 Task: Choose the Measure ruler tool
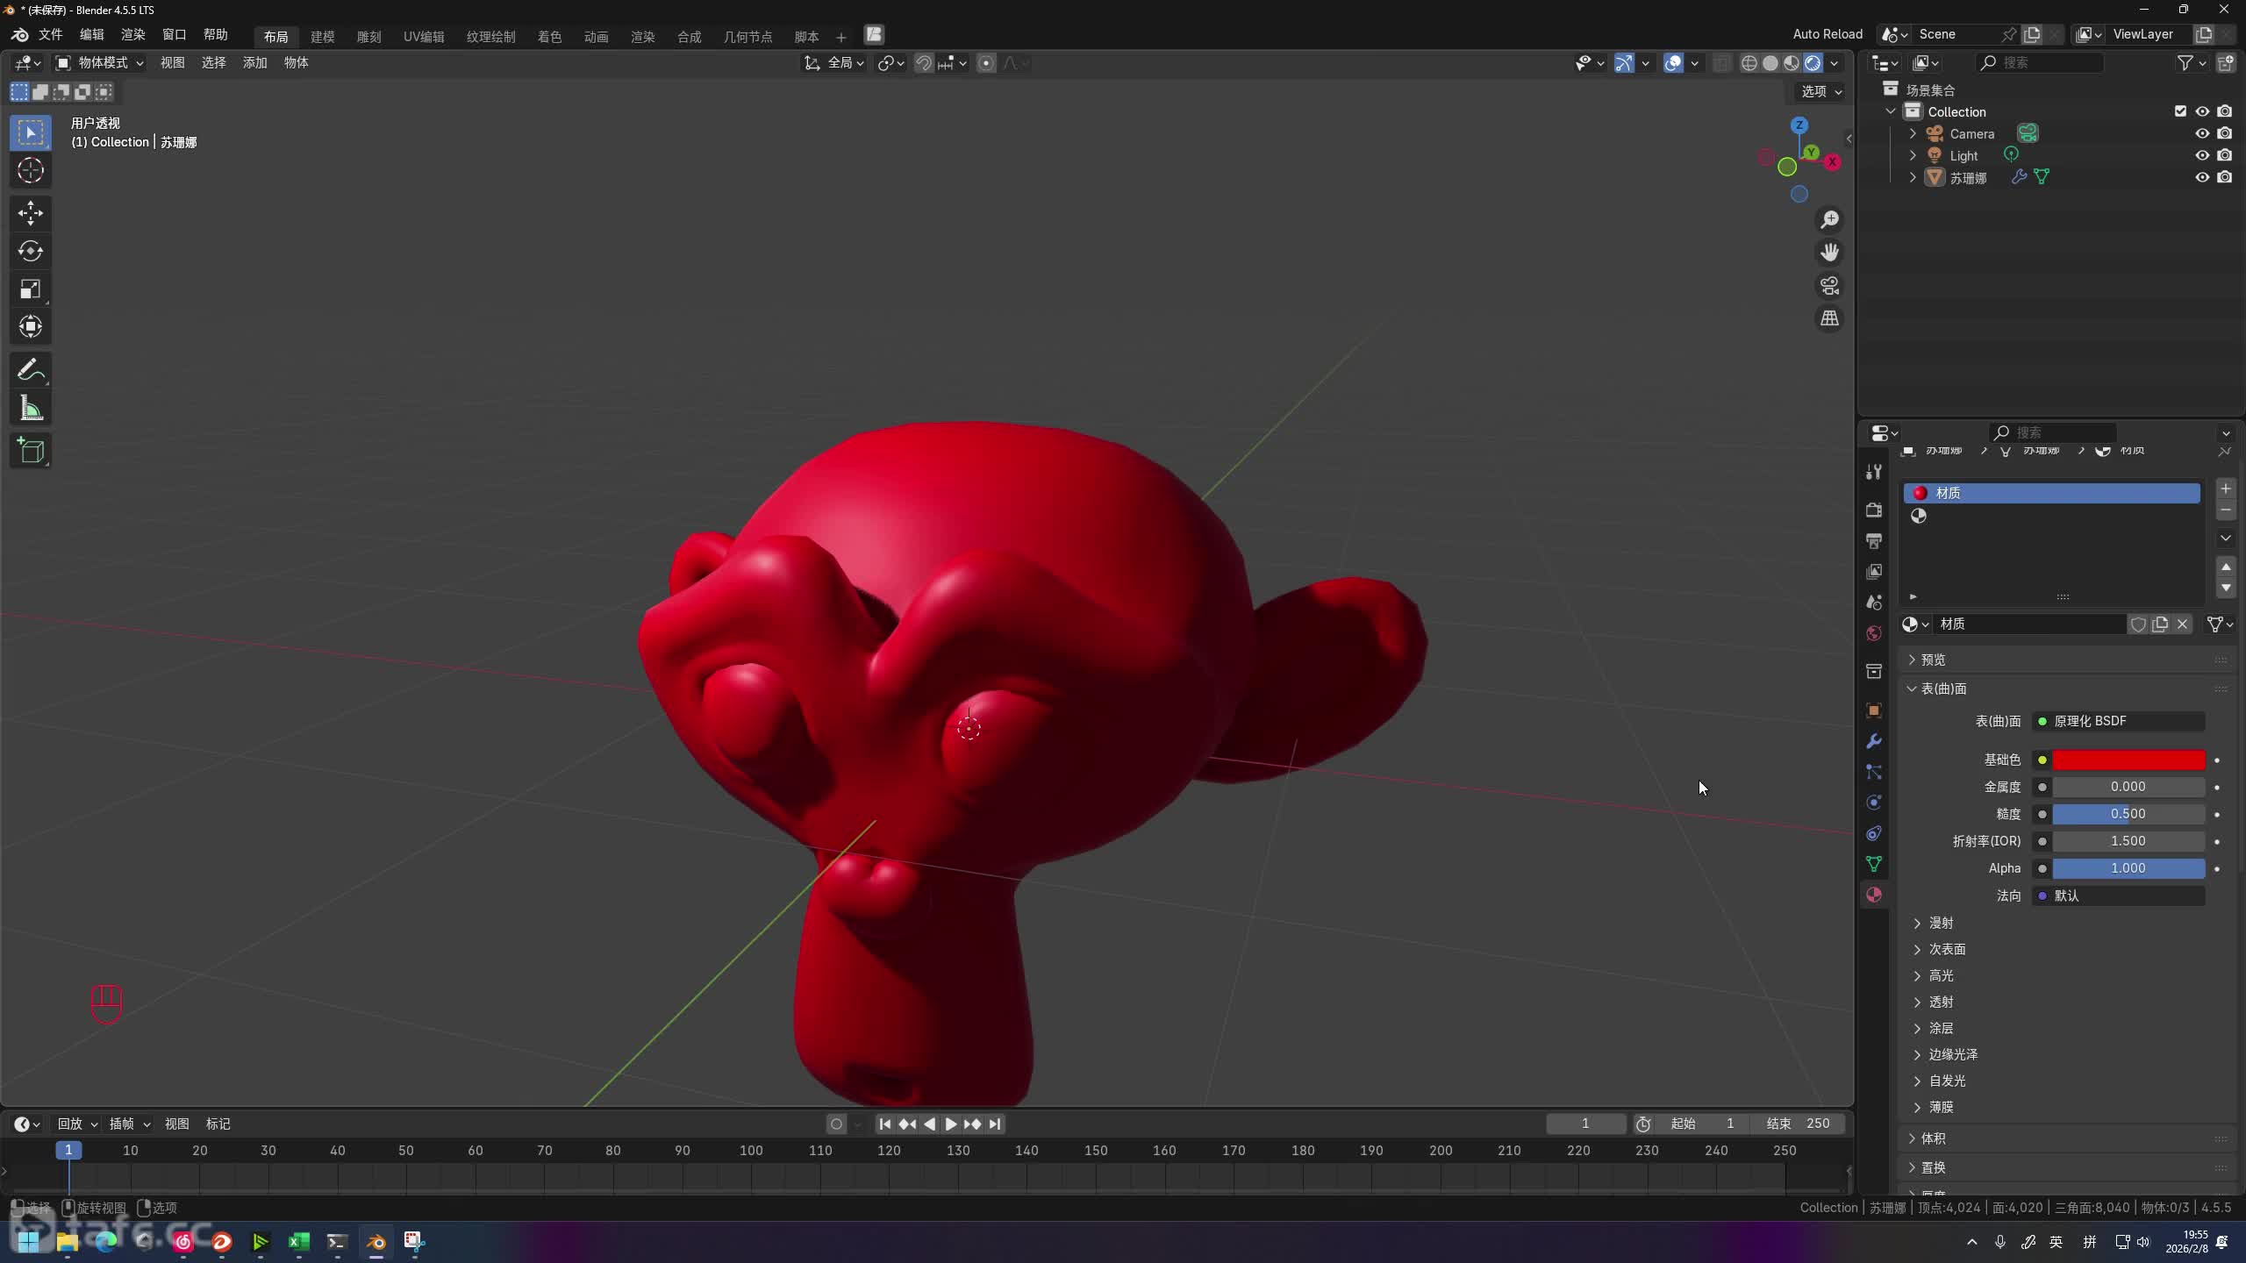(31, 409)
